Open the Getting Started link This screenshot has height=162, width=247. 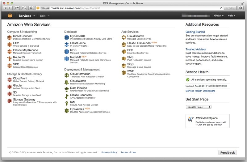point(195,32)
